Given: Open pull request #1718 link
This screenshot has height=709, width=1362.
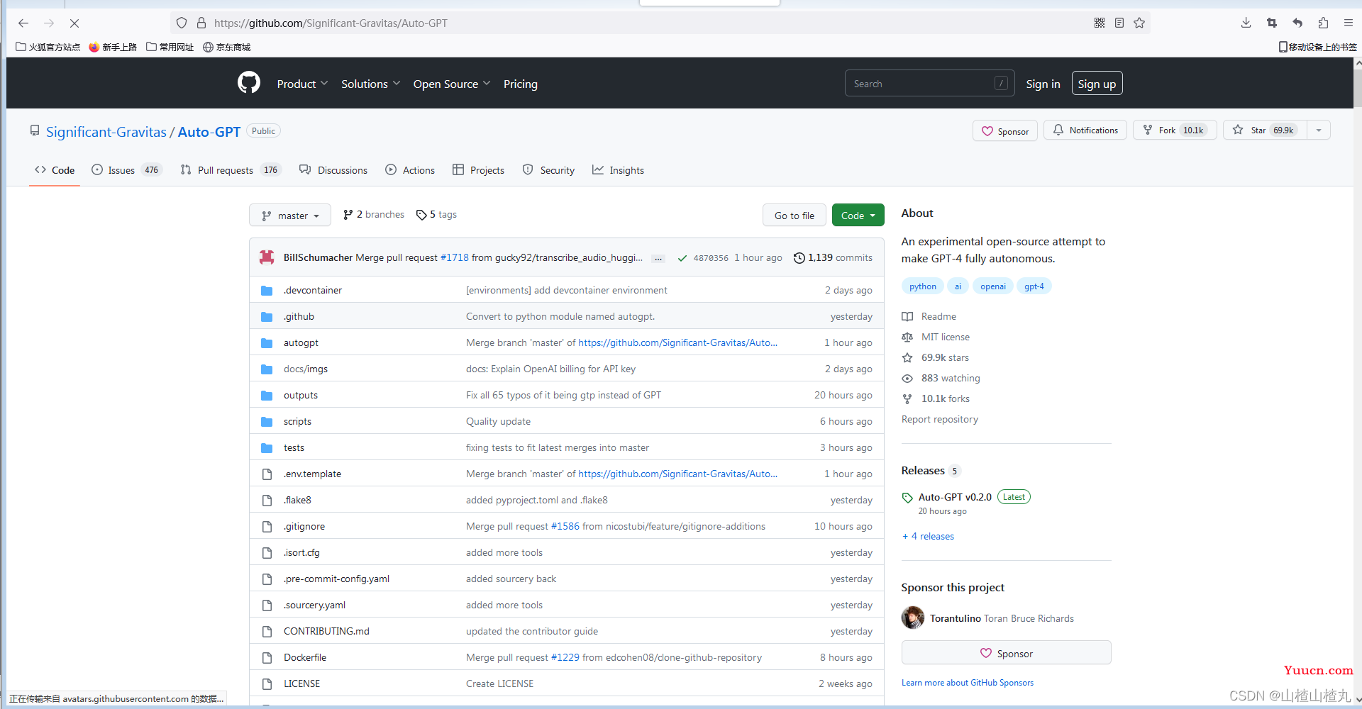Looking at the screenshot, I should pyautogui.click(x=454, y=257).
